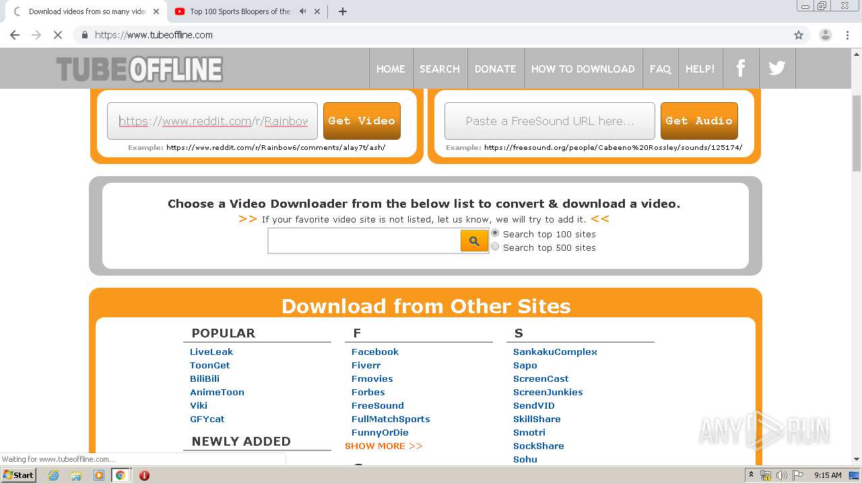Go back to the previous page
The image size is (862, 484).
(x=15, y=35)
